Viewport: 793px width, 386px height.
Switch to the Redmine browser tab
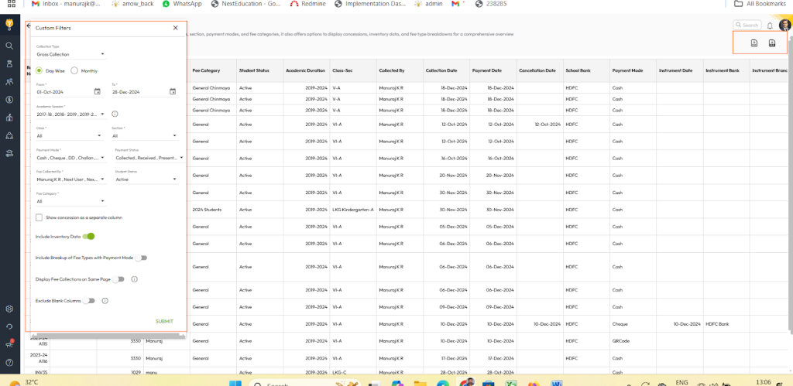pos(309,4)
